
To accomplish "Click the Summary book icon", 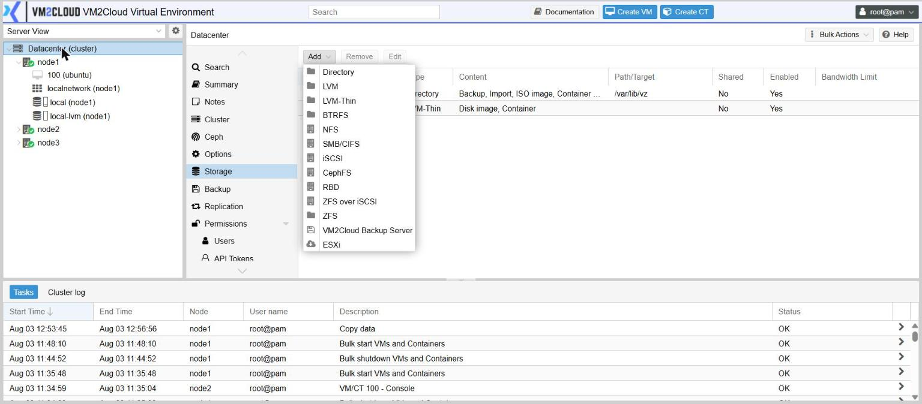I will pyautogui.click(x=196, y=85).
